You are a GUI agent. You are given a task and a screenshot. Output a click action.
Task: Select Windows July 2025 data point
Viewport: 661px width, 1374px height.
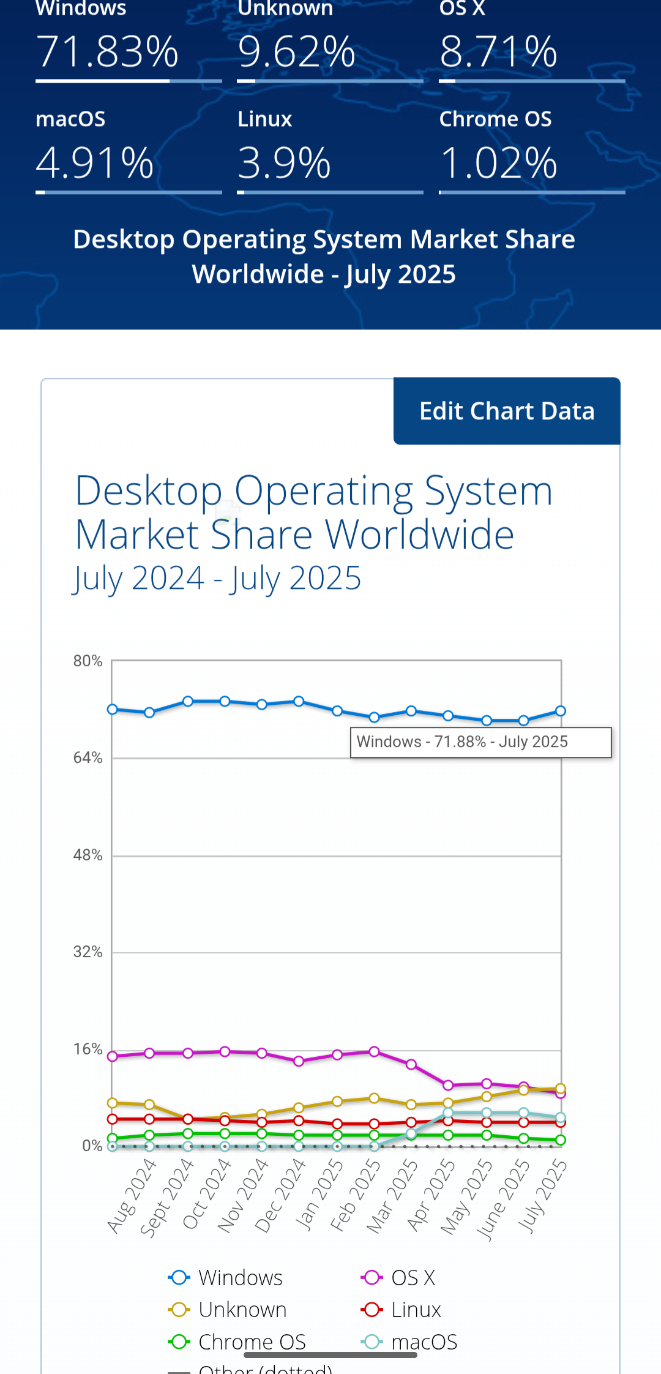coord(560,711)
